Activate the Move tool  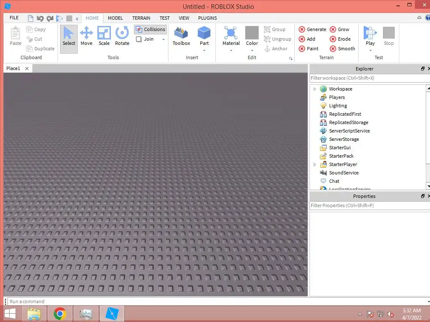pyautogui.click(x=87, y=36)
